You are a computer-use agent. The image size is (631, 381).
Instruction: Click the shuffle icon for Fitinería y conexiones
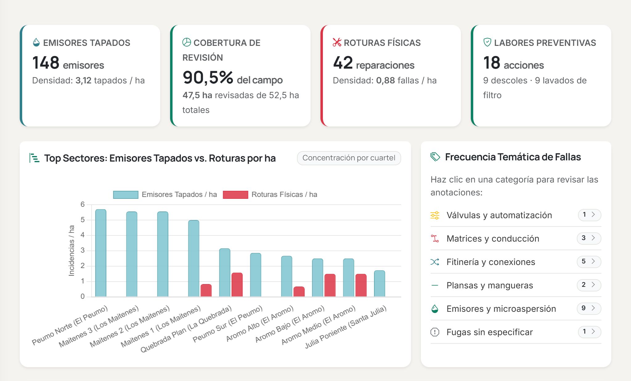click(x=435, y=262)
